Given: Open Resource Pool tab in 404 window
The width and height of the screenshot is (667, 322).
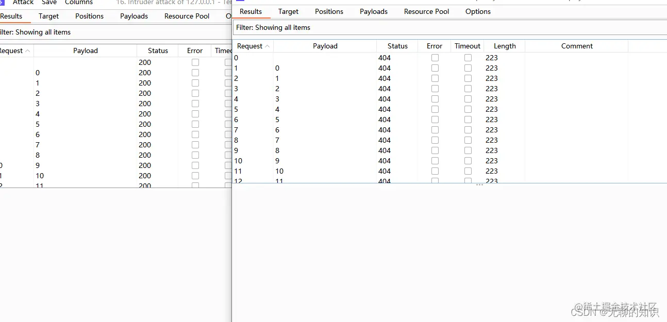Looking at the screenshot, I should point(426,11).
